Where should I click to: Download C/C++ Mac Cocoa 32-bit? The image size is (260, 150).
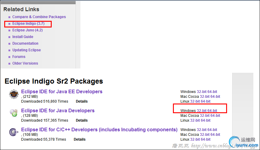tap(205, 135)
